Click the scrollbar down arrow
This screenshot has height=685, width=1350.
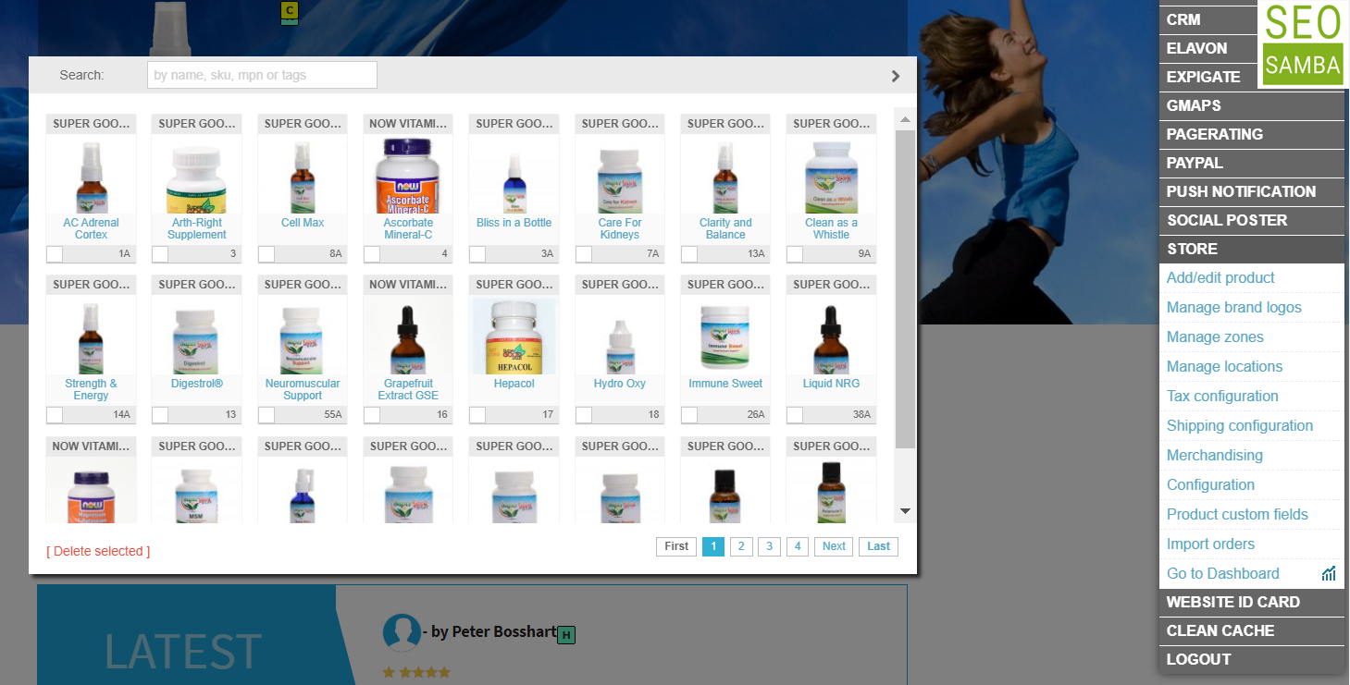point(905,511)
